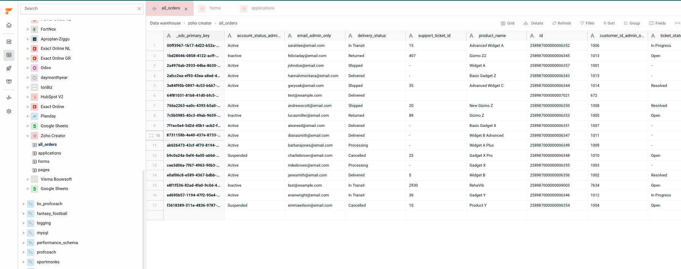The image size is (681, 269).
Task: Click the expand row icon on row 10
Action: click(x=151, y=135)
